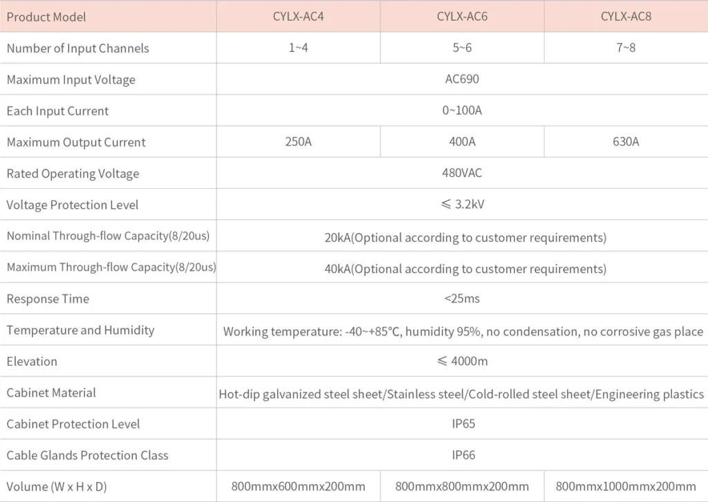Click the 400A output current cell
This screenshot has height=502, width=708.
tap(462, 142)
